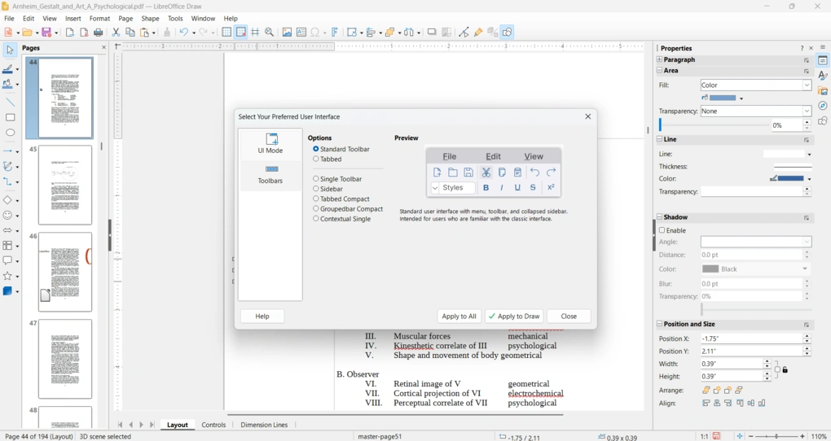Image resolution: width=831 pixels, height=441 pixels.
Task: Select the Callout shapes tool
Action: coord(7,260)
